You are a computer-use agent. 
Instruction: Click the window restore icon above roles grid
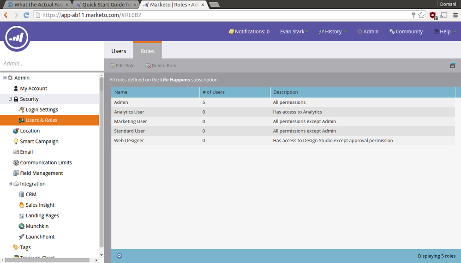point(453,66)
